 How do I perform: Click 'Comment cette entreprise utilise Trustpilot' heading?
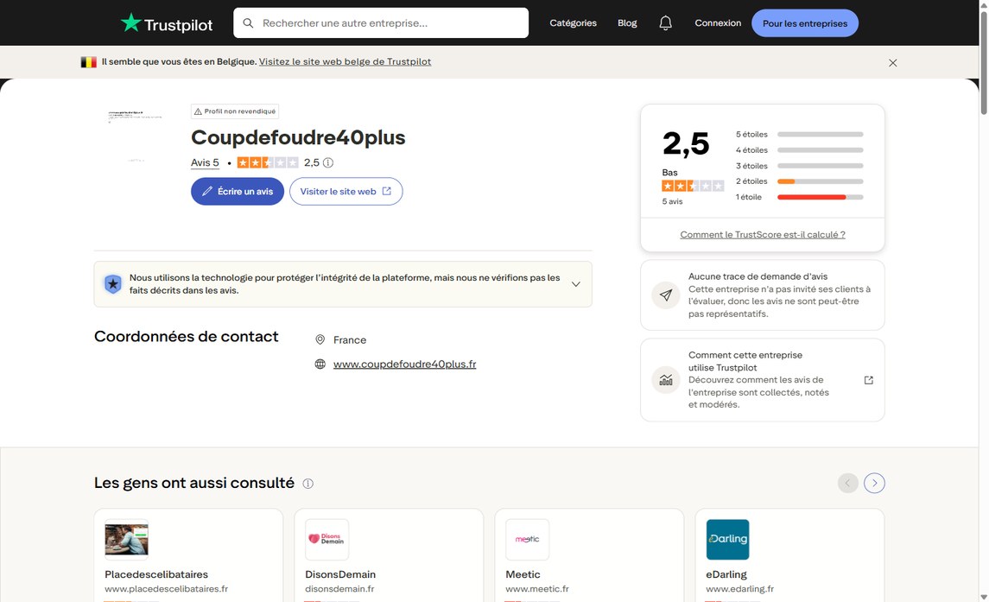click(x=745, y=361)
